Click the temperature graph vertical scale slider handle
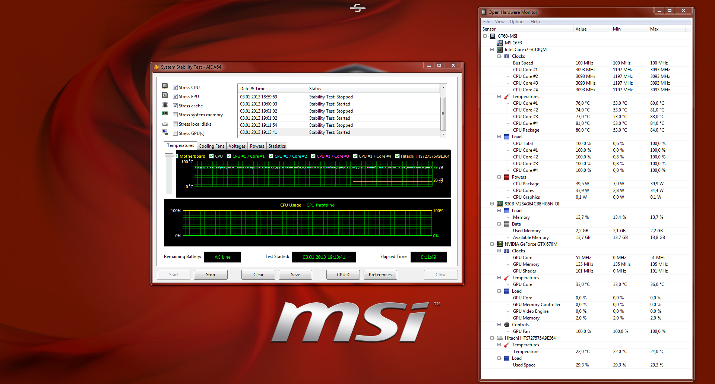Screen dimensions: 715x384 [169, 155]
